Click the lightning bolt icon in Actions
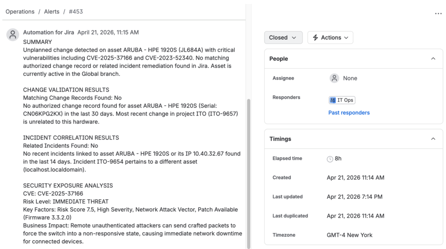 point(315,38)
